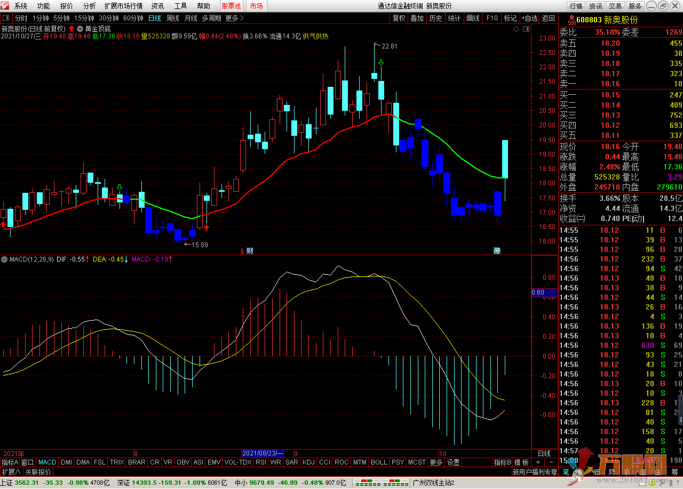Open the 资讯 menu in the menu bar
The height and width of the screenshot is (489, 683).
point(157,6)
